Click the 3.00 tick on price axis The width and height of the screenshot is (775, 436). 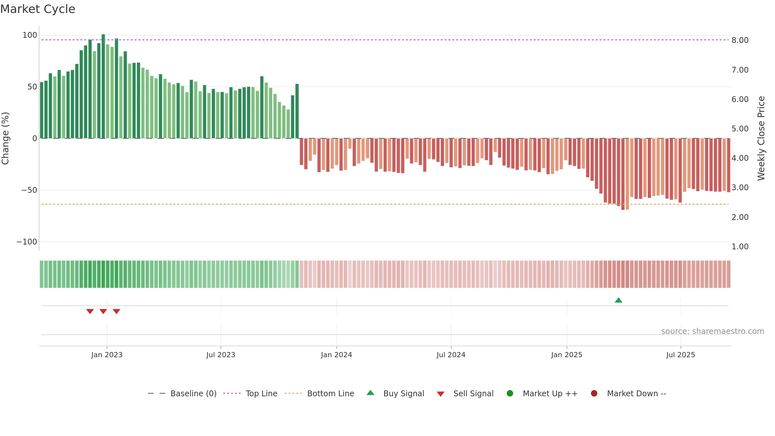(x=740, y=187)
